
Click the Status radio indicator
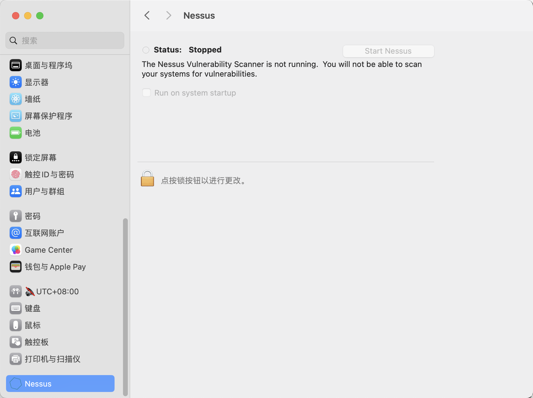click(146, 50)
